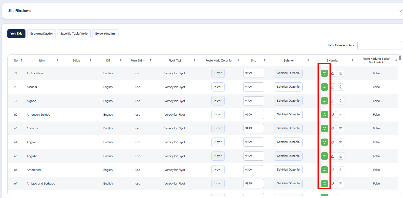Open Şehirleri Düzenle for Antigua and Barbuda
Screen dimensions: 403x198
pyautogui.click(x=288, y=184)
